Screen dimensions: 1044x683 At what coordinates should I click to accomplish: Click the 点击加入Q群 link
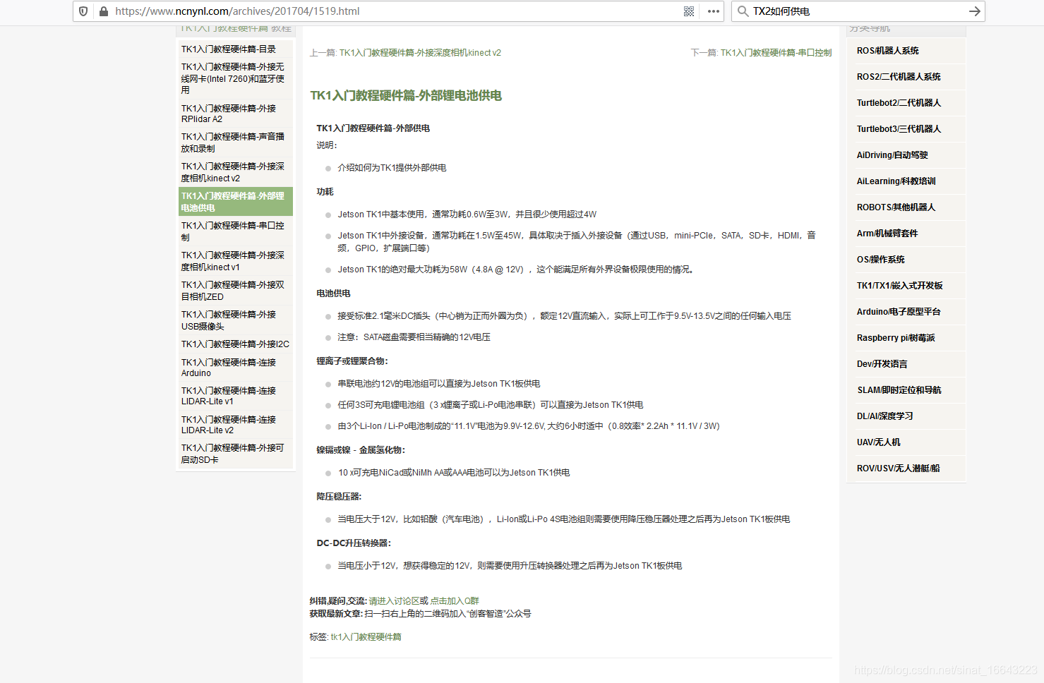click(455, 601)
